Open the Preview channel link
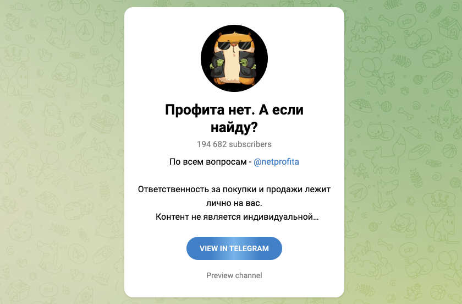This screenshot has height=304, width=462. [234, 275]
